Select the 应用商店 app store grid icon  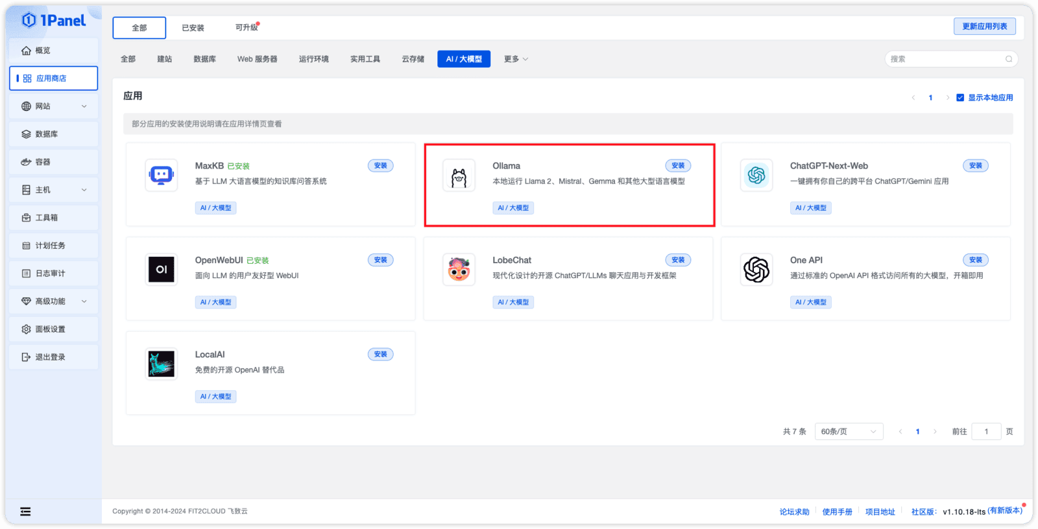(27, 78)
